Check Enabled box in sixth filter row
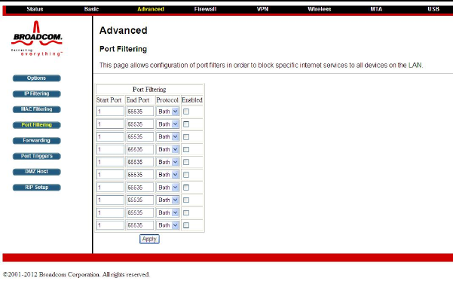 coord(186,175)
